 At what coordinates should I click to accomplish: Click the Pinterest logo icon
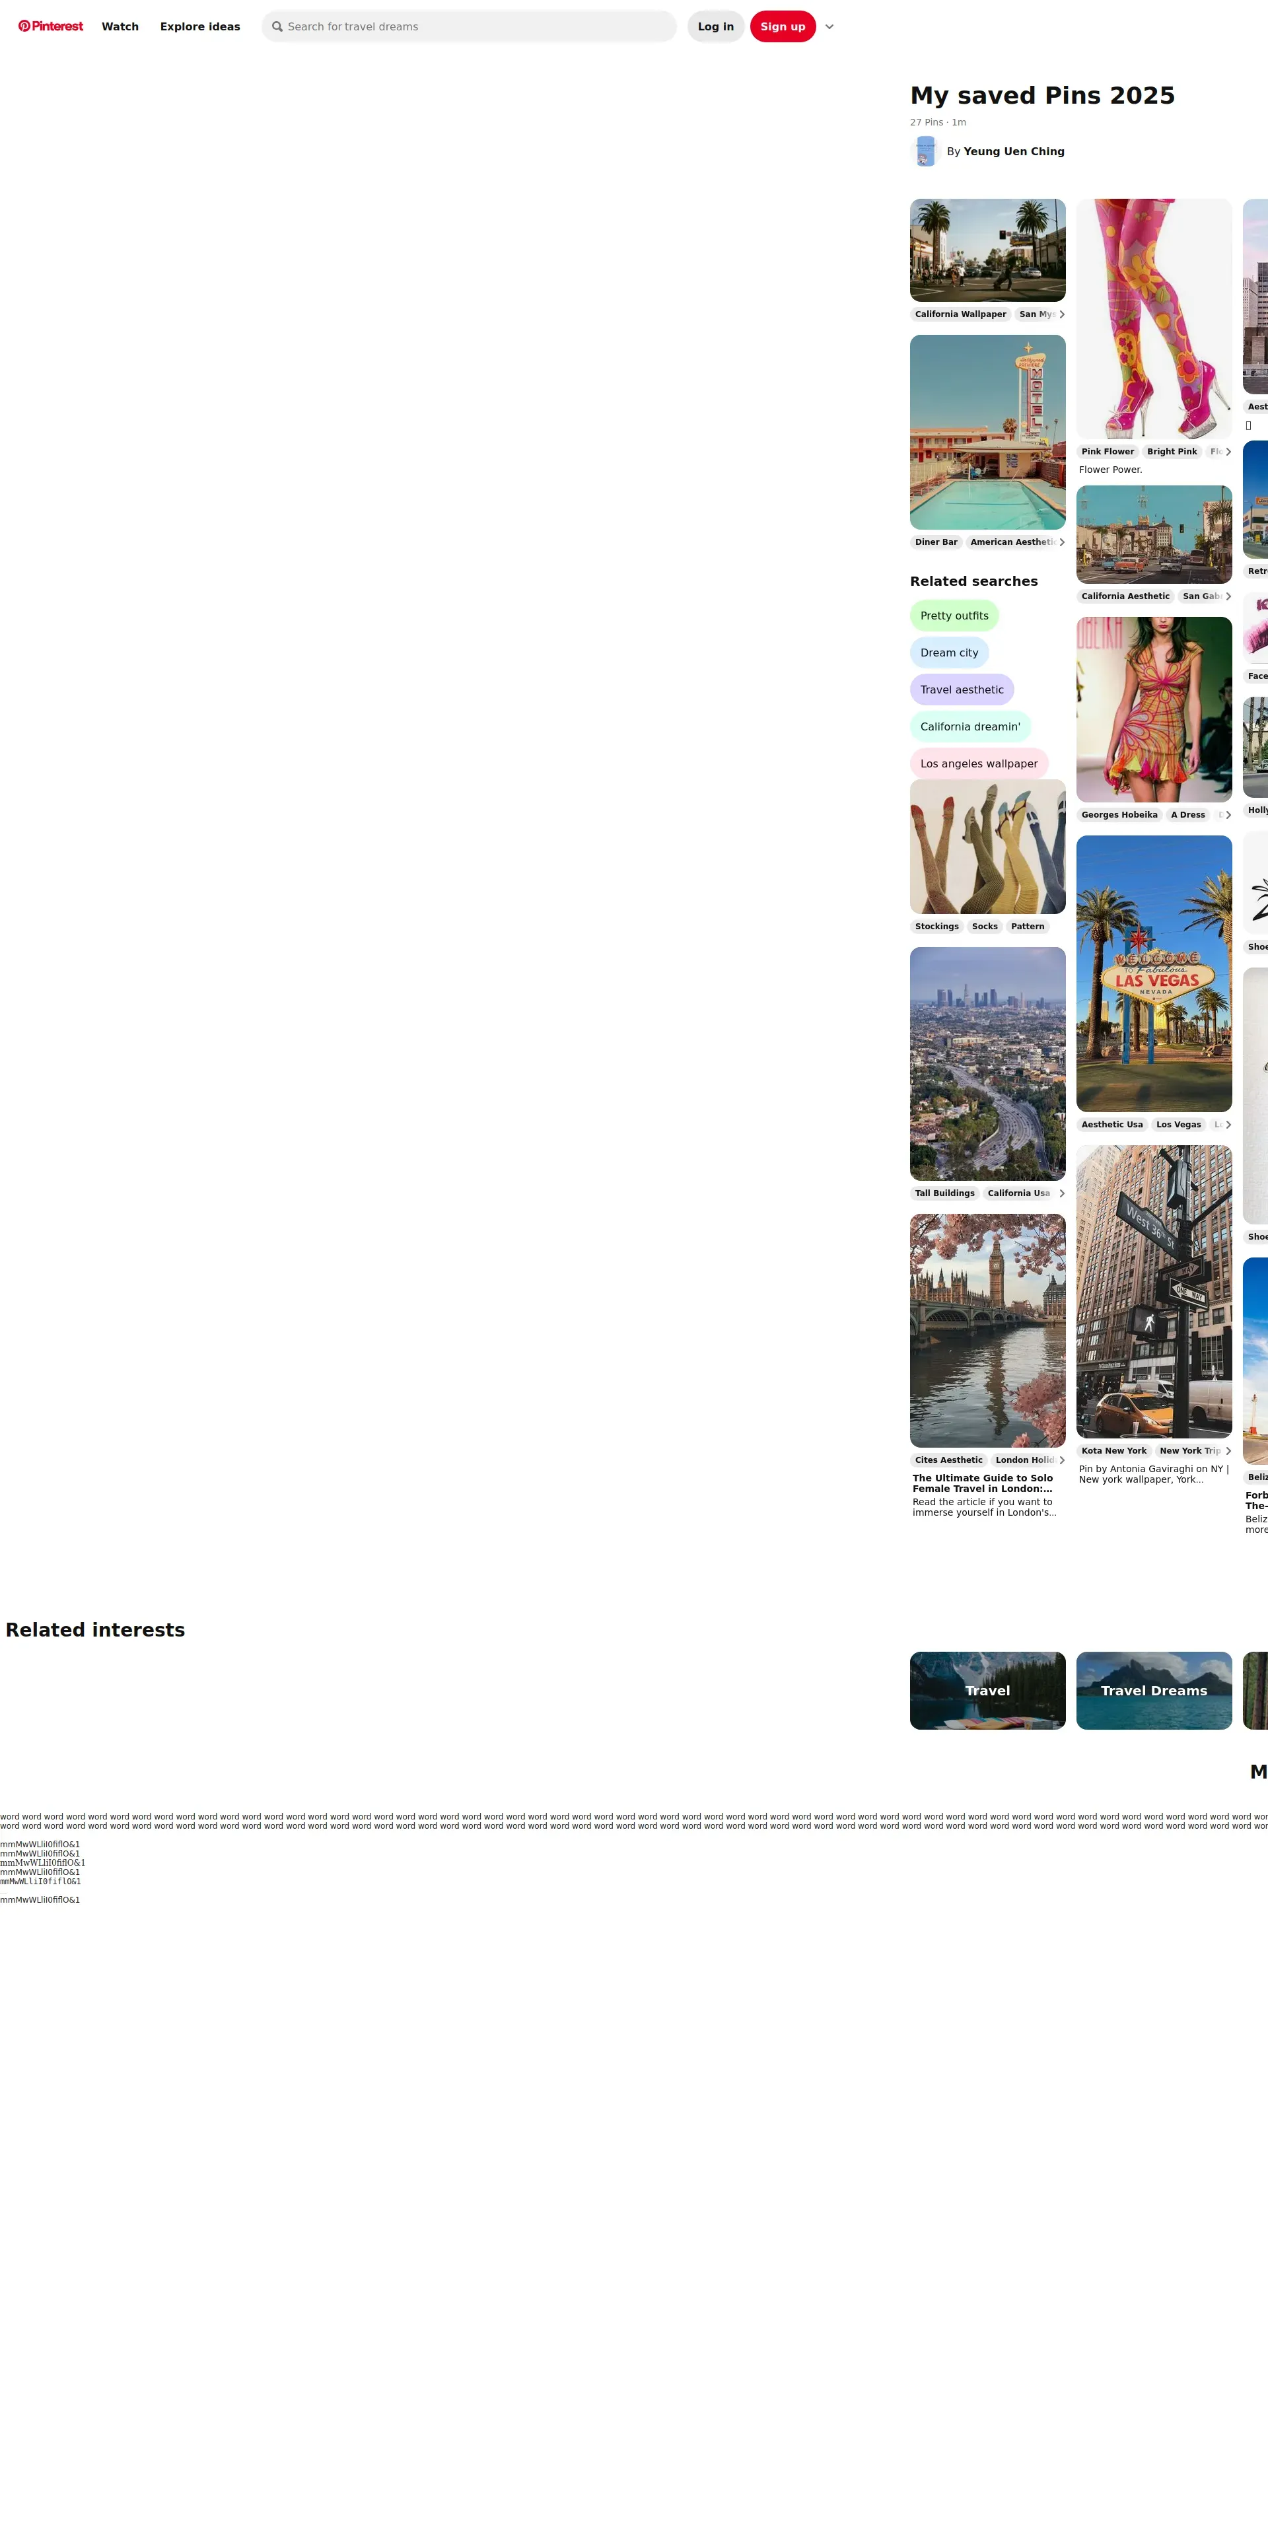[24, 26]
